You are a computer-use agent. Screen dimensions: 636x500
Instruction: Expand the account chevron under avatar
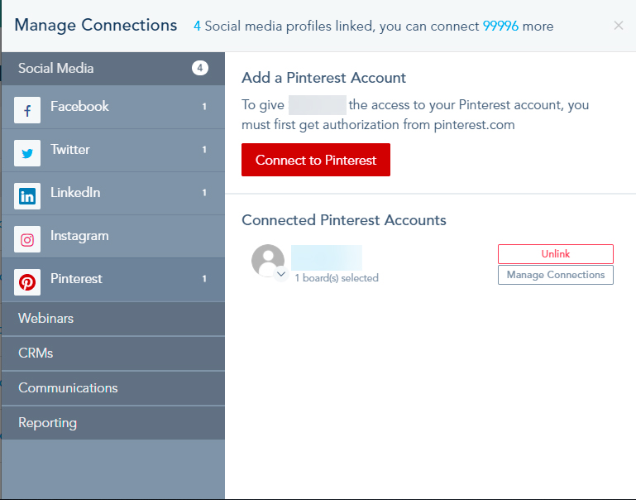281,274
